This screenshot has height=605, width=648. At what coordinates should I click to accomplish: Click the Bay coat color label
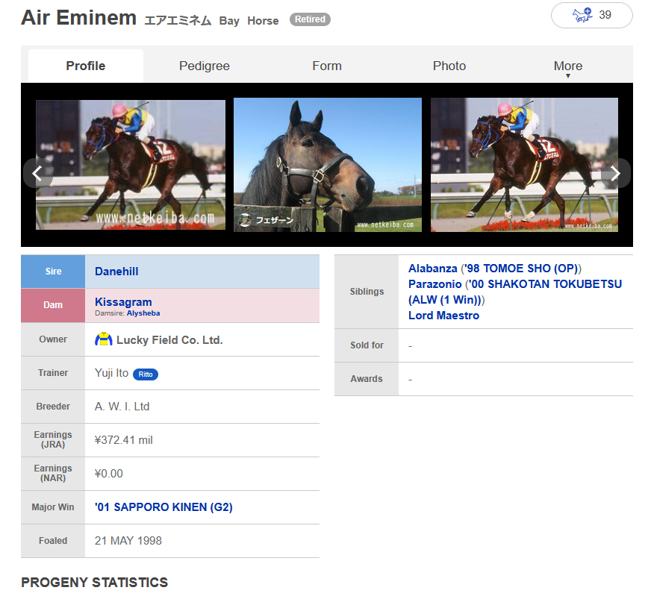click(x=229, y=21)
